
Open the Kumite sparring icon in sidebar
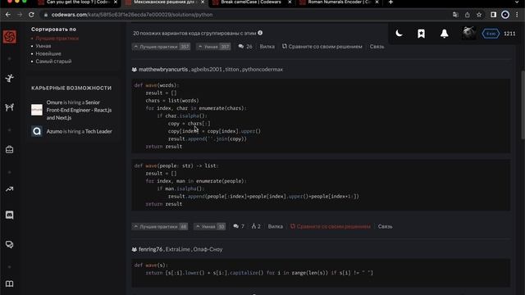click(x=9, y=107)
